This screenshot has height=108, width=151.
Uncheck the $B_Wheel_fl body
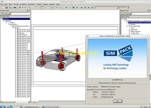click(18, 44)
